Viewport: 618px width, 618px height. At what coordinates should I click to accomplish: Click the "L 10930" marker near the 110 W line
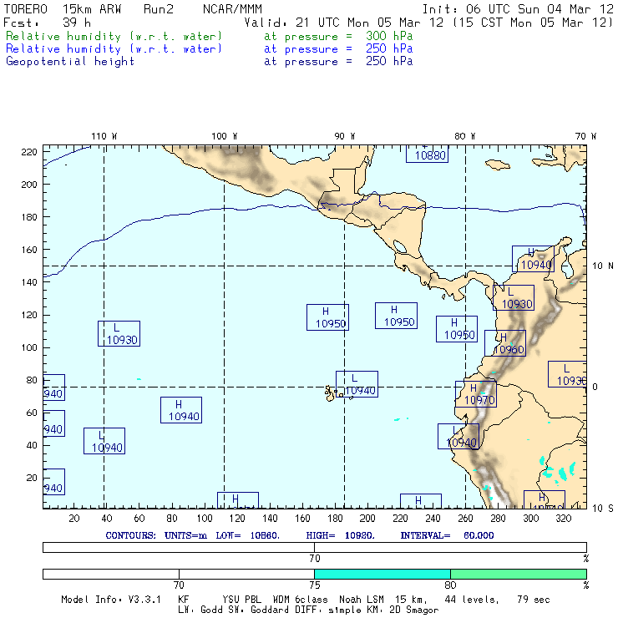tap(119, 334)
